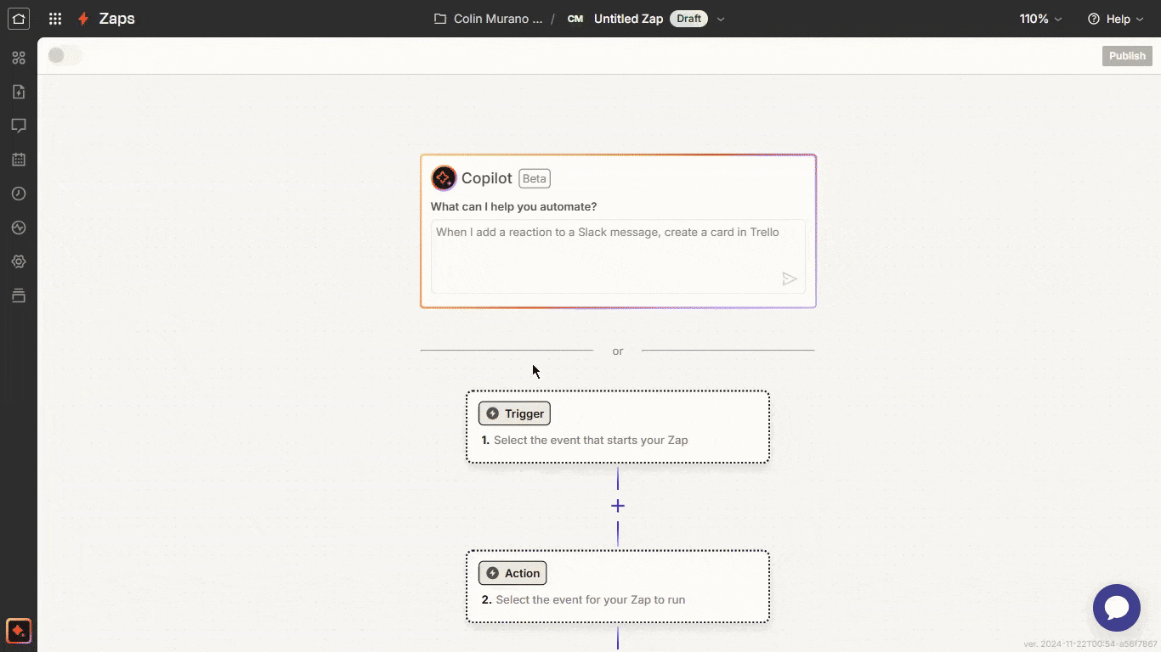Rename the Untitled Zap title
This screenshot has height=652, width=1161.
[628, 19]
